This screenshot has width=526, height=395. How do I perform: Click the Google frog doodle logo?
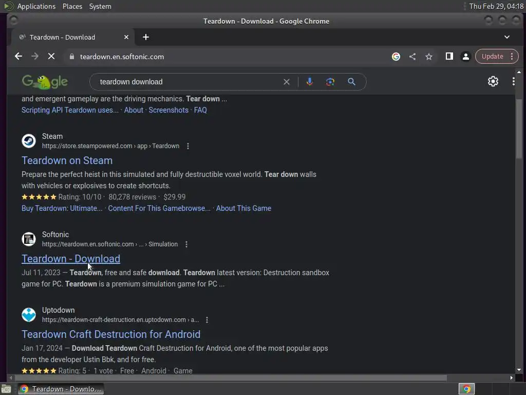click(x=45, y=82)
